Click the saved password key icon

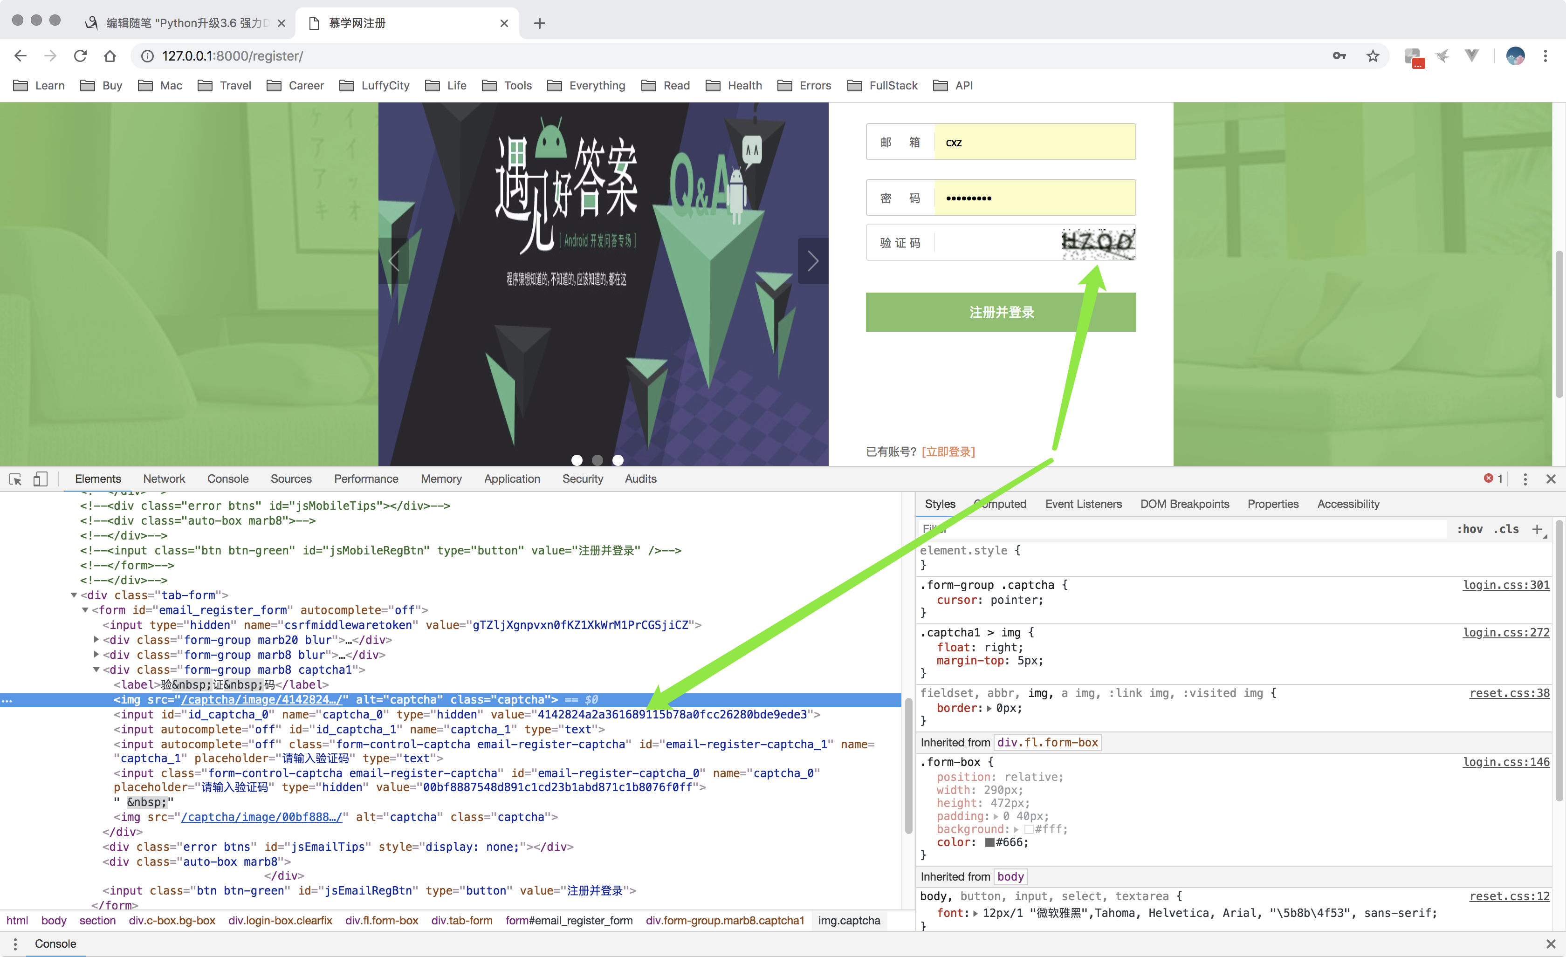pyautogui.click(x=1339, y=56)
